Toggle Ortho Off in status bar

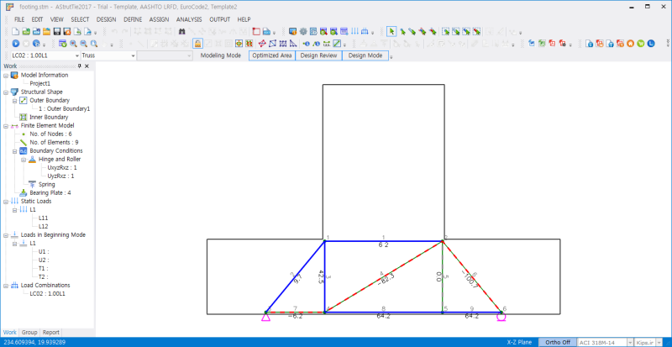click(x=557, y=342)
